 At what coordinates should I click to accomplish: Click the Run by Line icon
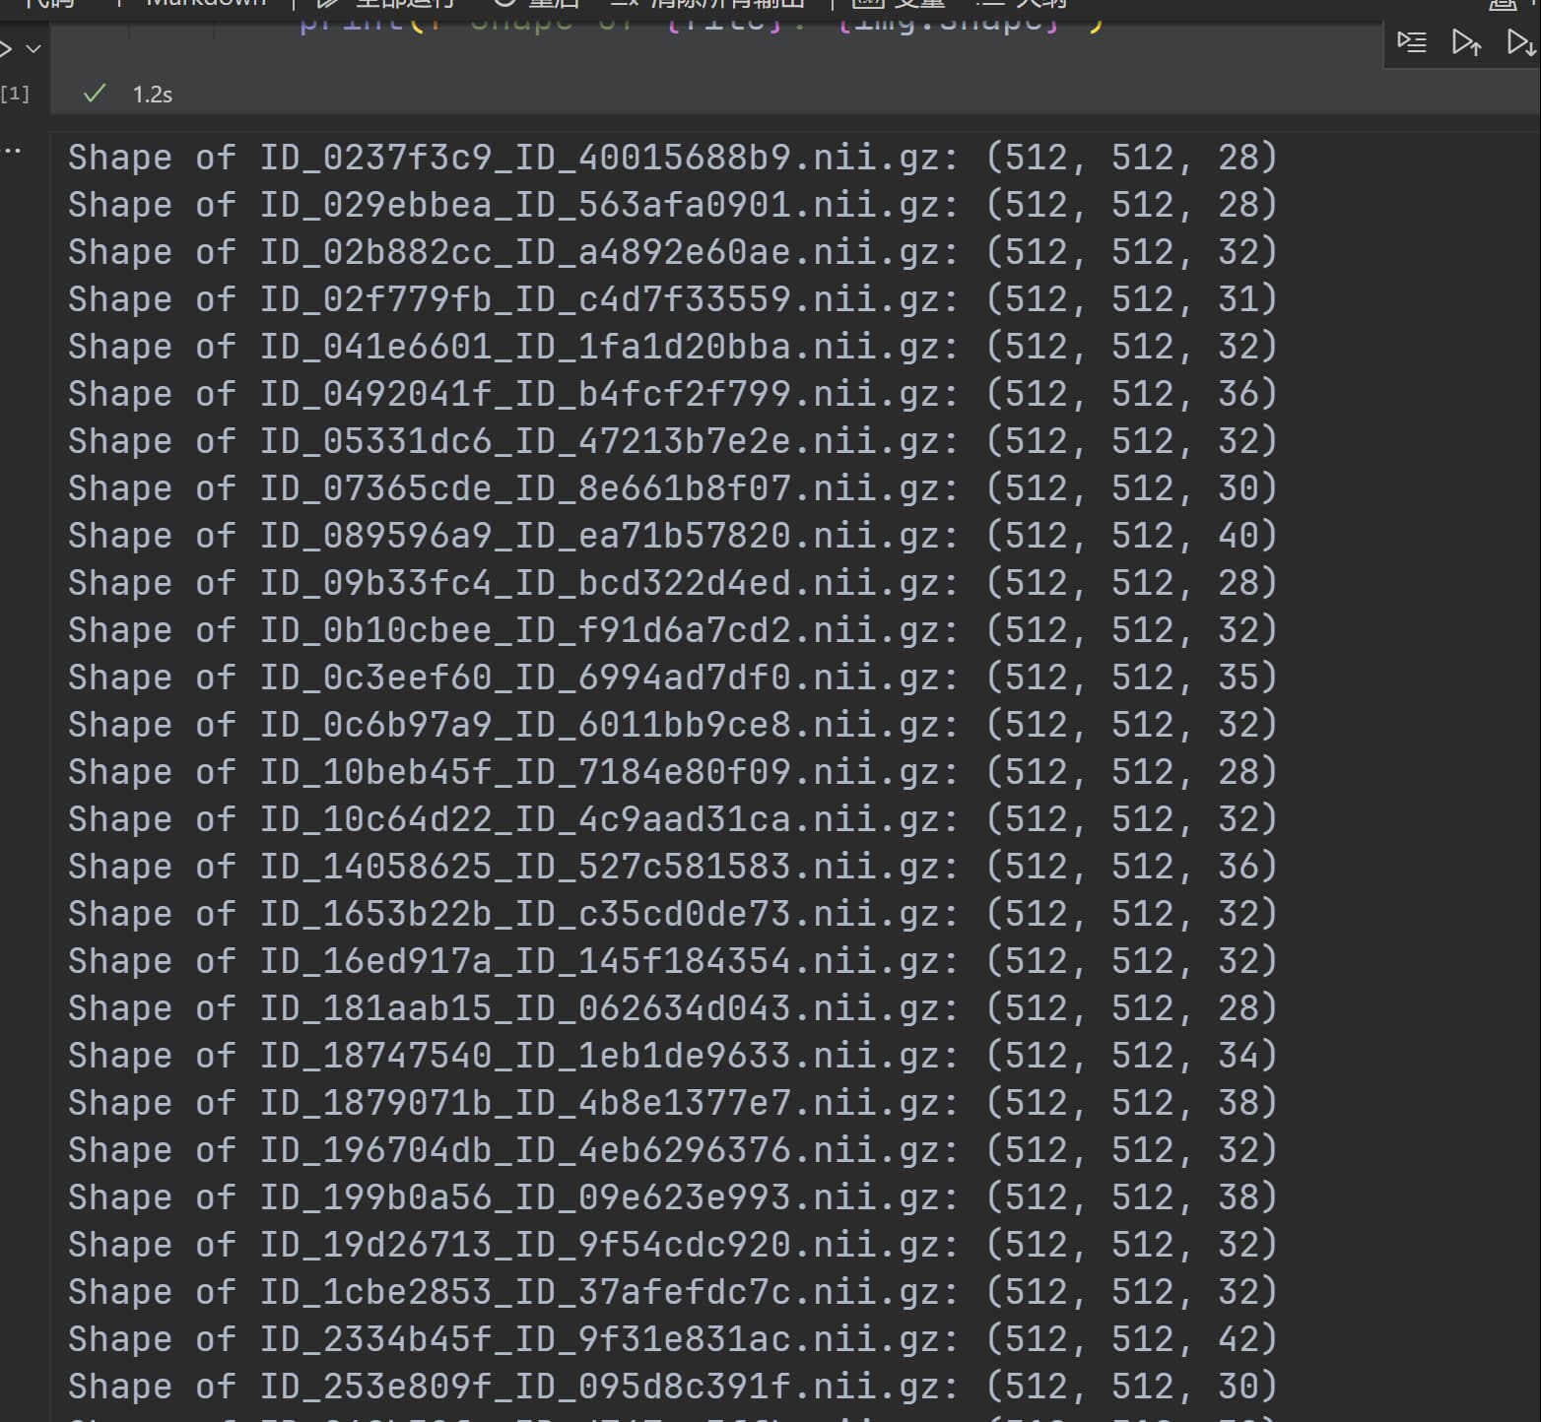pos(1412,42)
